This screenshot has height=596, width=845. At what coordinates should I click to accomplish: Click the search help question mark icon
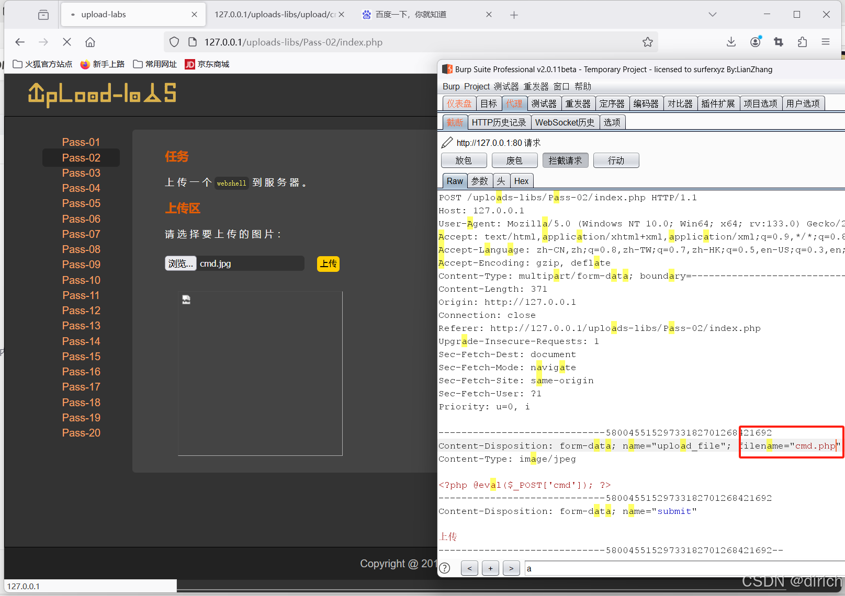445,568
